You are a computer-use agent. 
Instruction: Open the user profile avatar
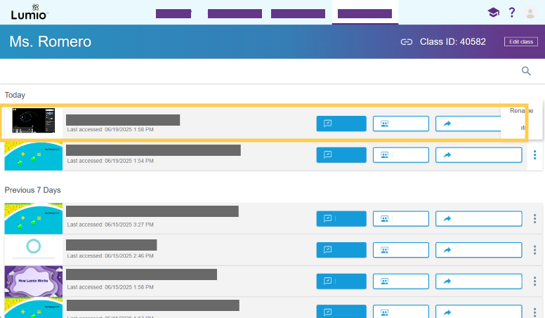(530, 13)
